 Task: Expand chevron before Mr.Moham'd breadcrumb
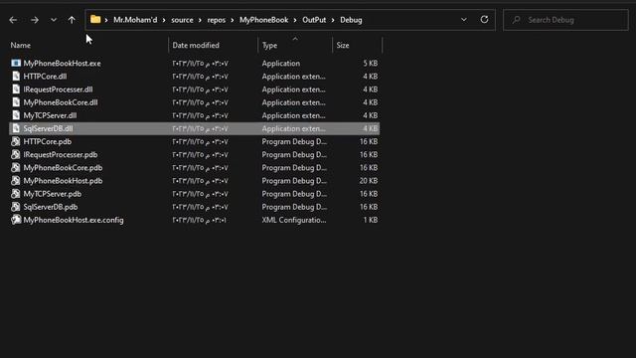pyautogui.click(x=106, y=20)
